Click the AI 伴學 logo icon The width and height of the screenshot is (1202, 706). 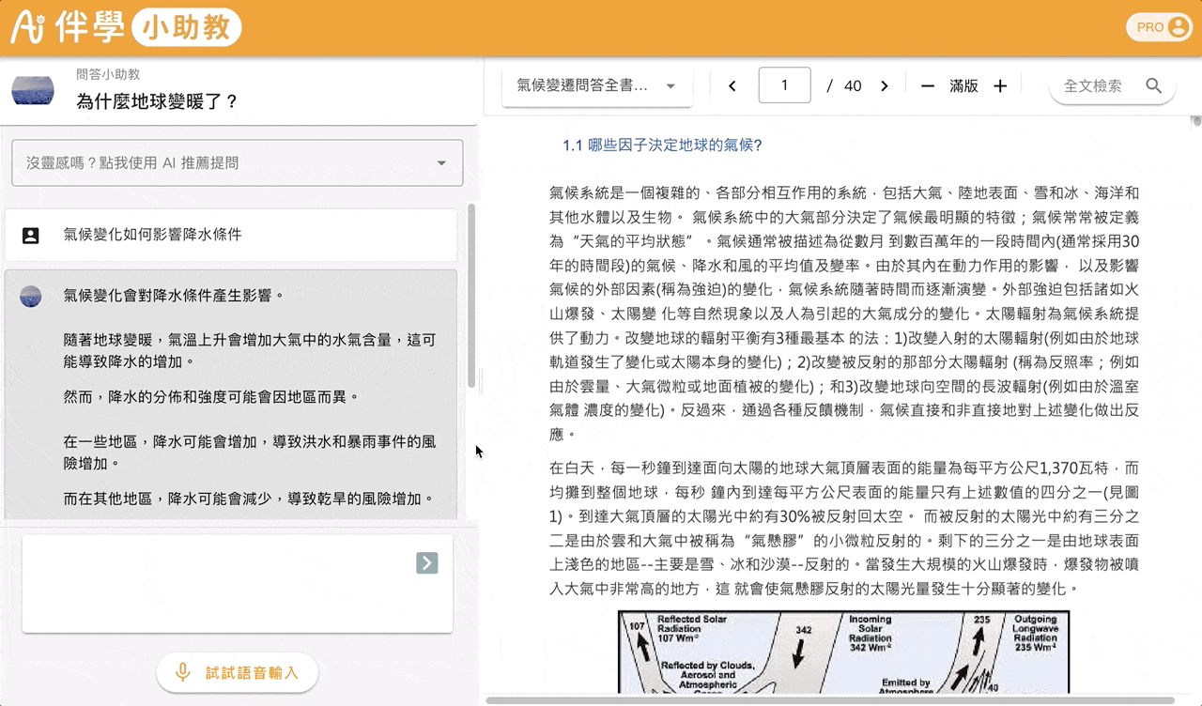point(27,27)
